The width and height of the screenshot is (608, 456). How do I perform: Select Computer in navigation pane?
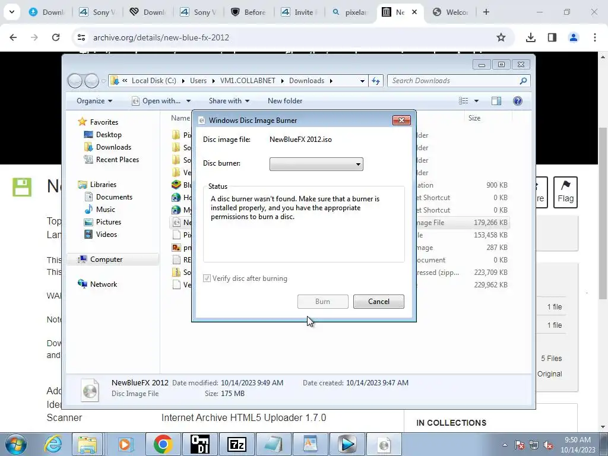[x=106, y=259]
